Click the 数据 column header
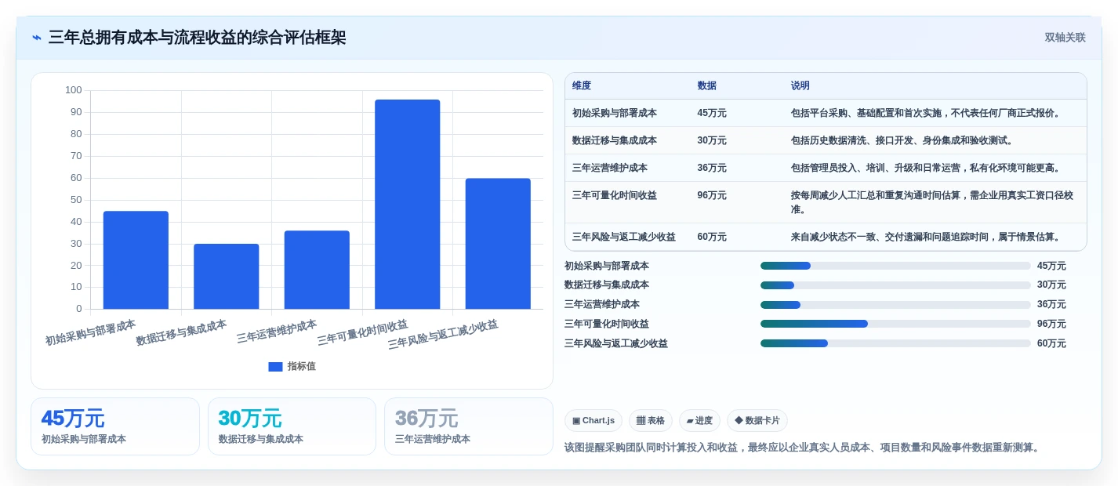1118x486 pixels. (707, 85)
